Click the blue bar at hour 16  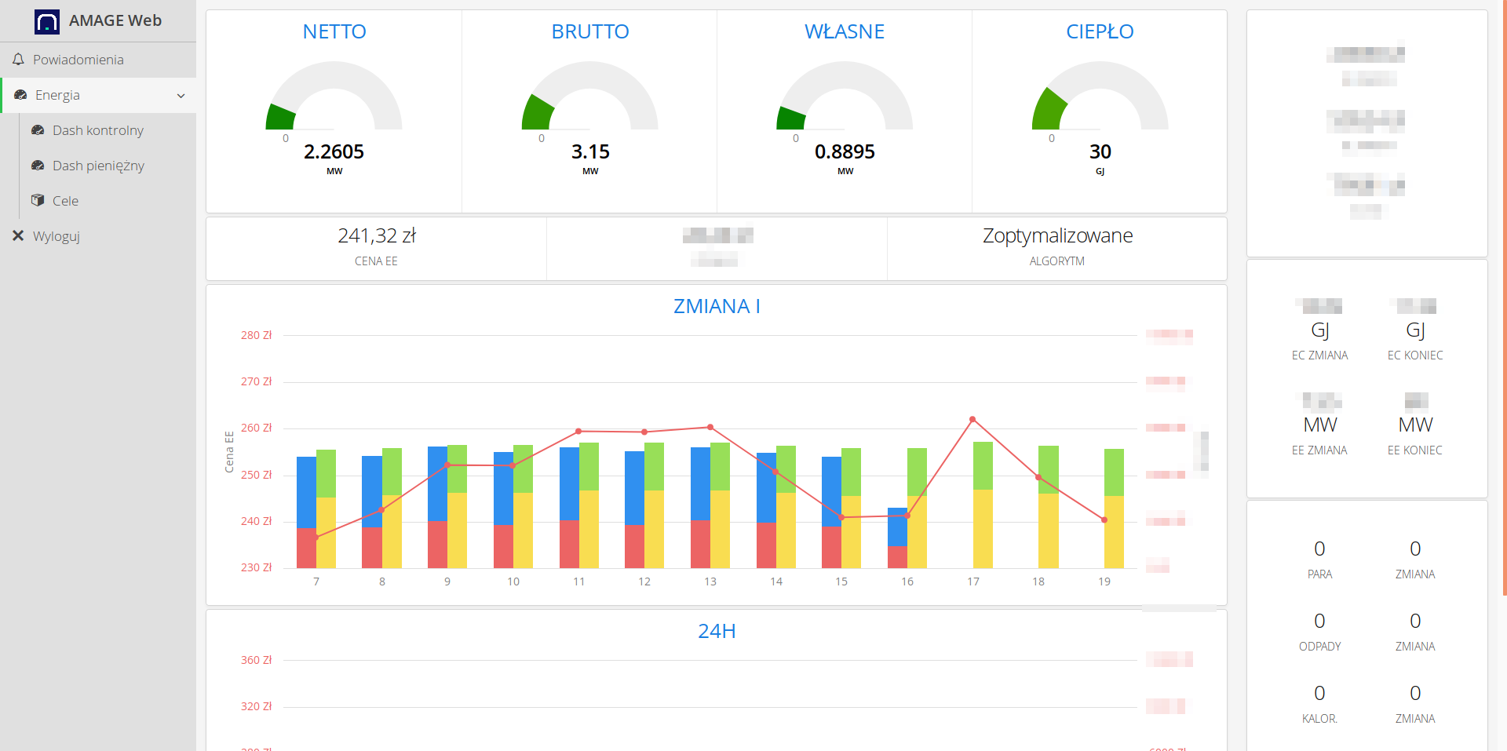tap(897, 526)
